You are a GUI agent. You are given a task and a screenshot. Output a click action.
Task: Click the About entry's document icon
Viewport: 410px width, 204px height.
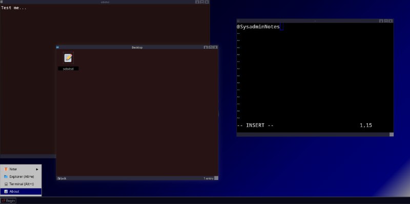pos(6,192)
